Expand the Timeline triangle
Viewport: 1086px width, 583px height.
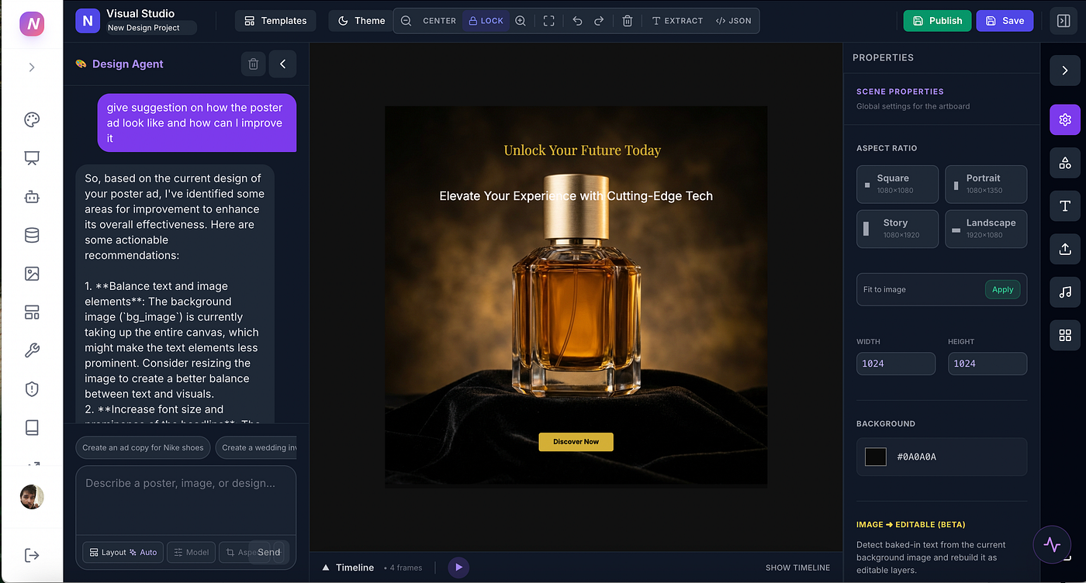coord(326,567)
